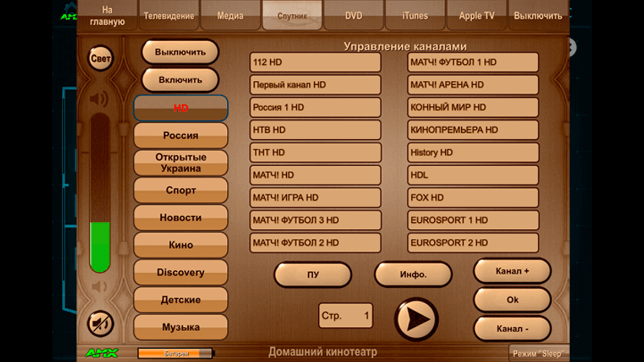Open the Discovery channel category
Screen dimensions: 644x362
point(181,272)
